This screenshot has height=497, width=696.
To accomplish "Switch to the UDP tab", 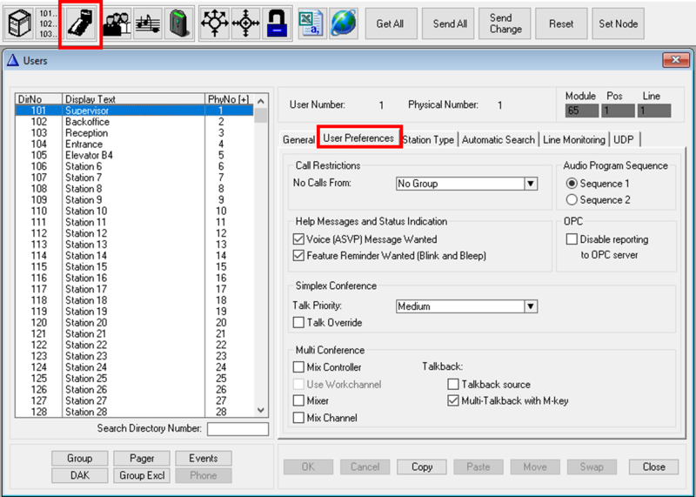I will [624, 140].
